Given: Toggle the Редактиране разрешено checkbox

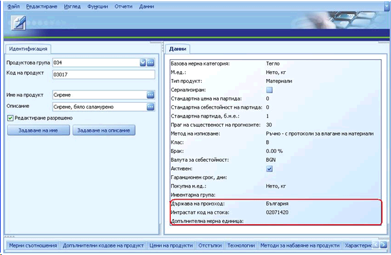Looking at the screenshot, I should click(x=10, y=118).
